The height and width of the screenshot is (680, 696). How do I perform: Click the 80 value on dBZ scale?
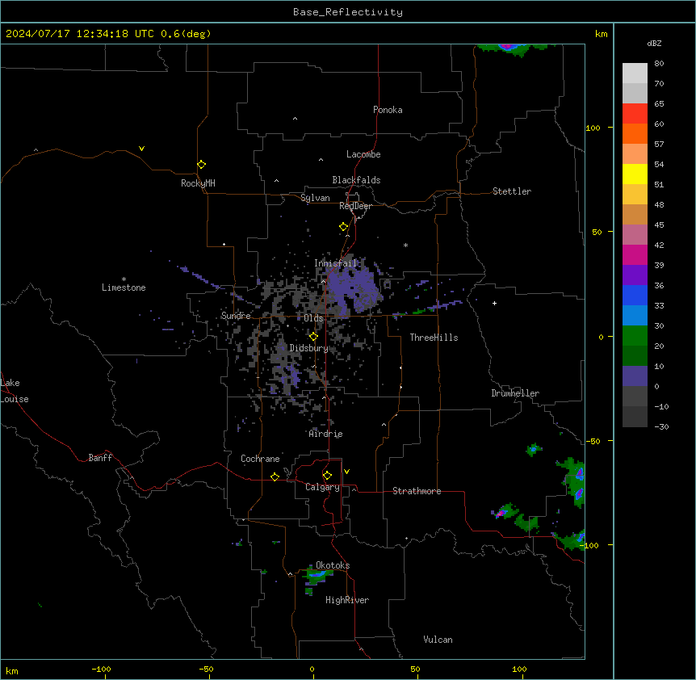tap(659, 64)
